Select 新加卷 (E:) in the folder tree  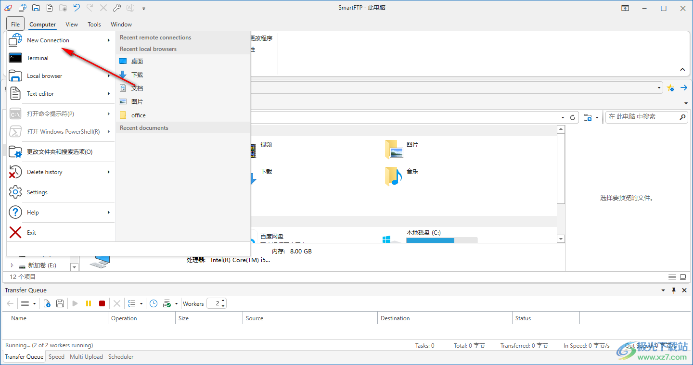(x=42, y=265)
